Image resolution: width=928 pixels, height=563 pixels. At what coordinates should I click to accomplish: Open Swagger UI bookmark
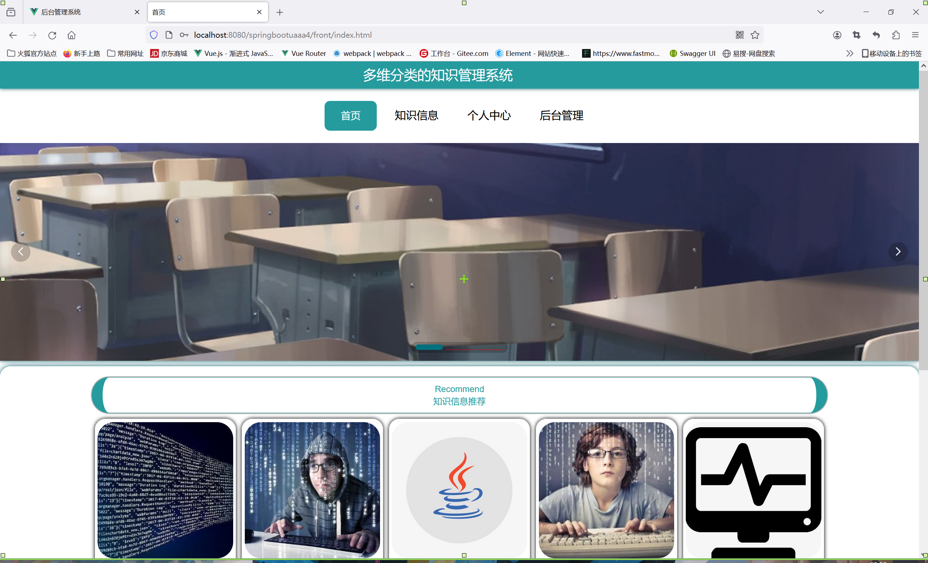click(693, 54)
